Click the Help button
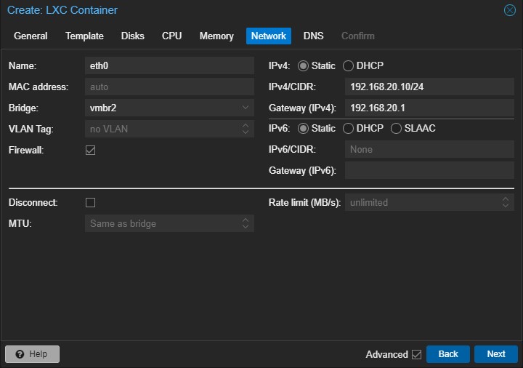 pos(32,354)
